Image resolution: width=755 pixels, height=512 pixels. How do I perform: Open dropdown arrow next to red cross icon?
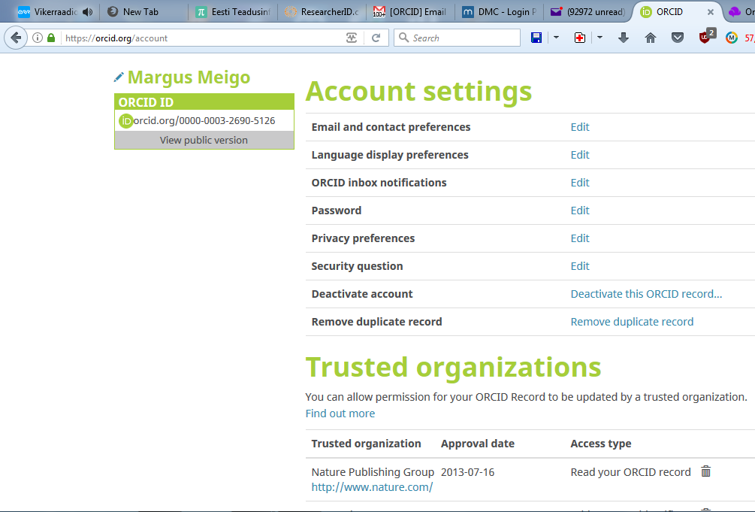coord(599,38)
